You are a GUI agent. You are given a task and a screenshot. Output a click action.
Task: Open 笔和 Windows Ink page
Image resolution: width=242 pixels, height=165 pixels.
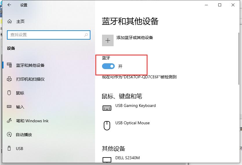(49, 121)
